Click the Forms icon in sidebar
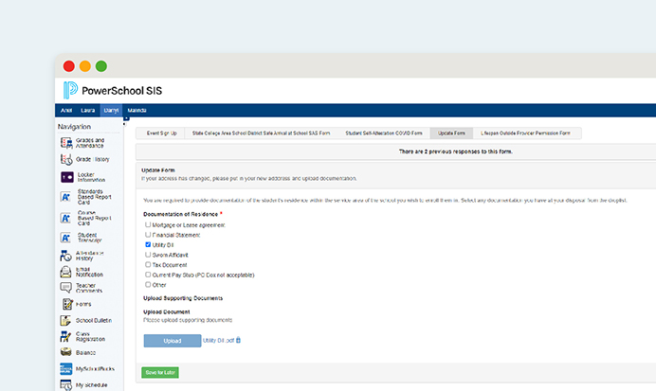This screenshot has height=391, width=656. [67, 303]
